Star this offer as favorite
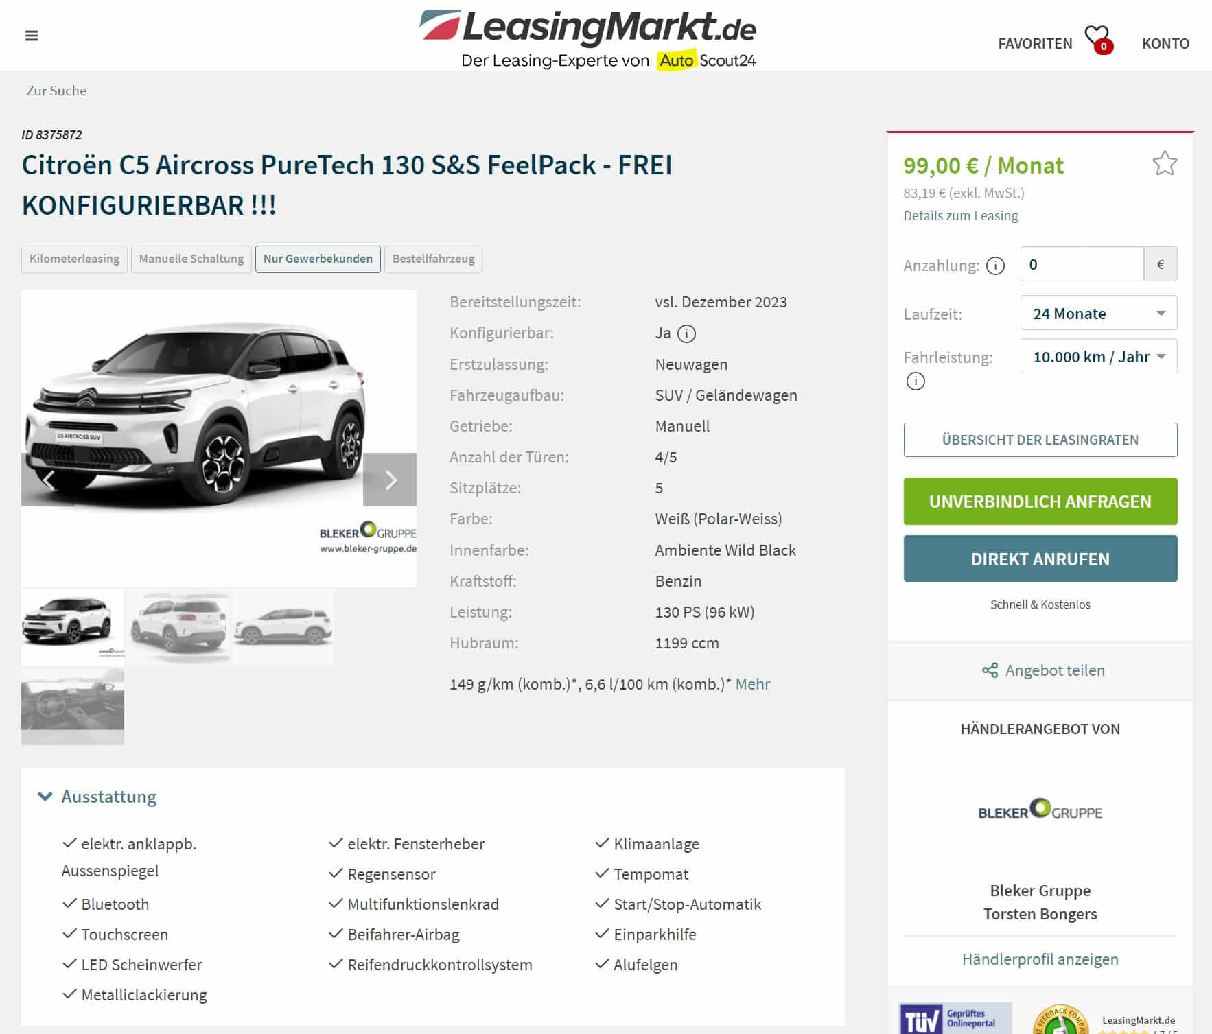Image resolution: width=1212 pixels, height=1034 pixels. click(x=1164, y=163)
